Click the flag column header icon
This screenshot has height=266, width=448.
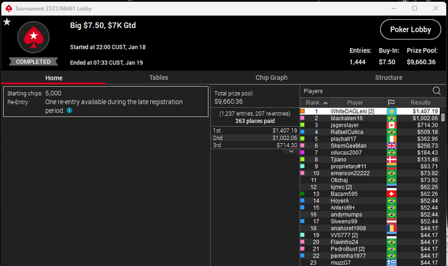click(x=391, y=102)
